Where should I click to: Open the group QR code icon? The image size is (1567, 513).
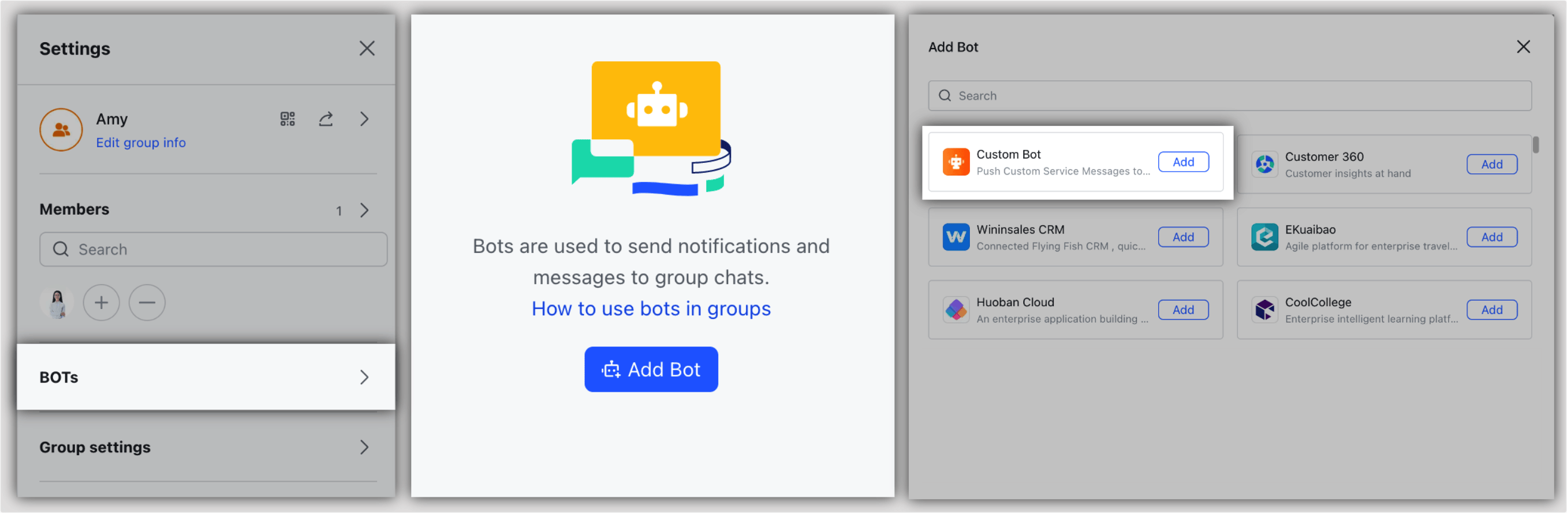click(x=287, y=118)
